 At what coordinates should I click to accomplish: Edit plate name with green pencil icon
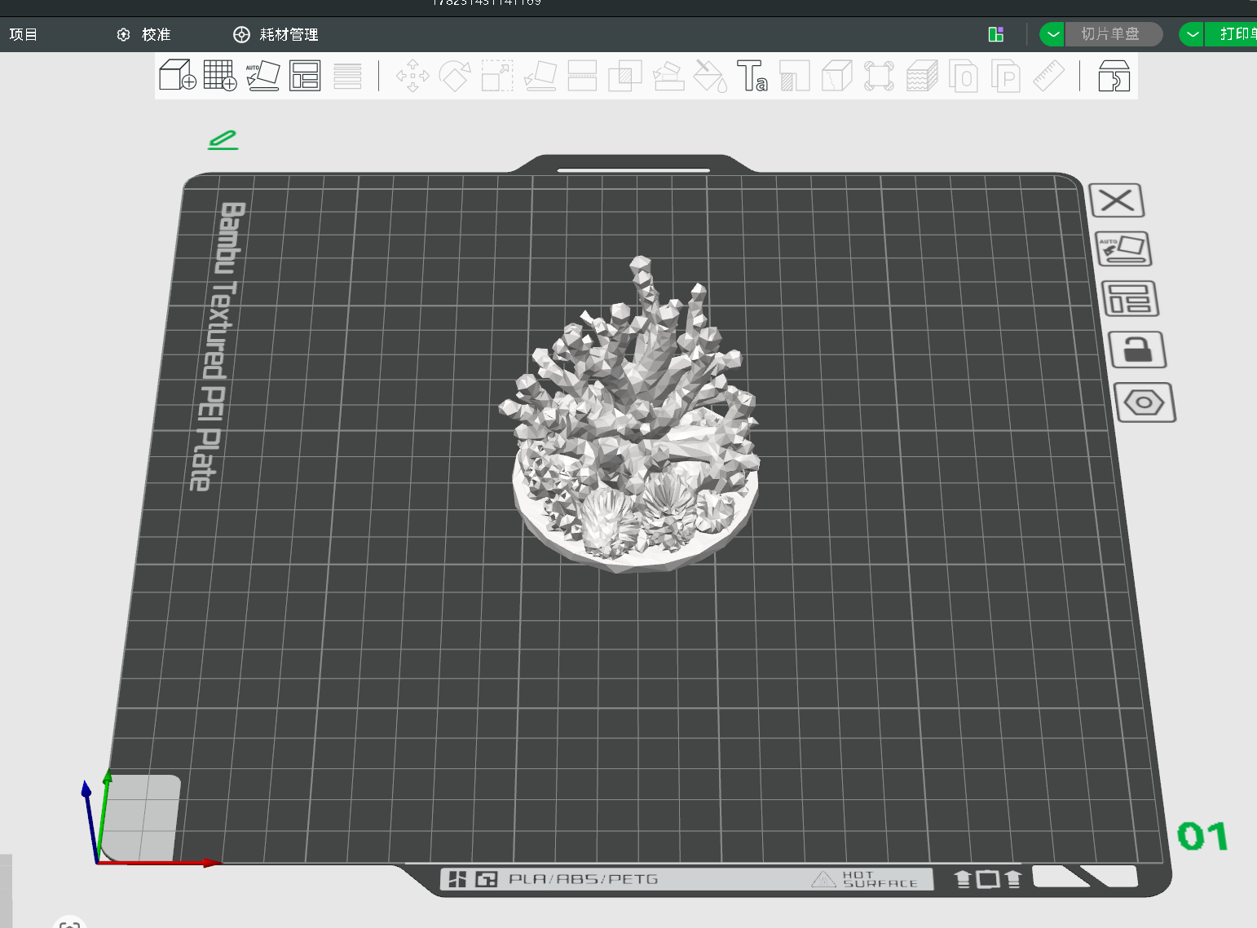pos(223,140)
